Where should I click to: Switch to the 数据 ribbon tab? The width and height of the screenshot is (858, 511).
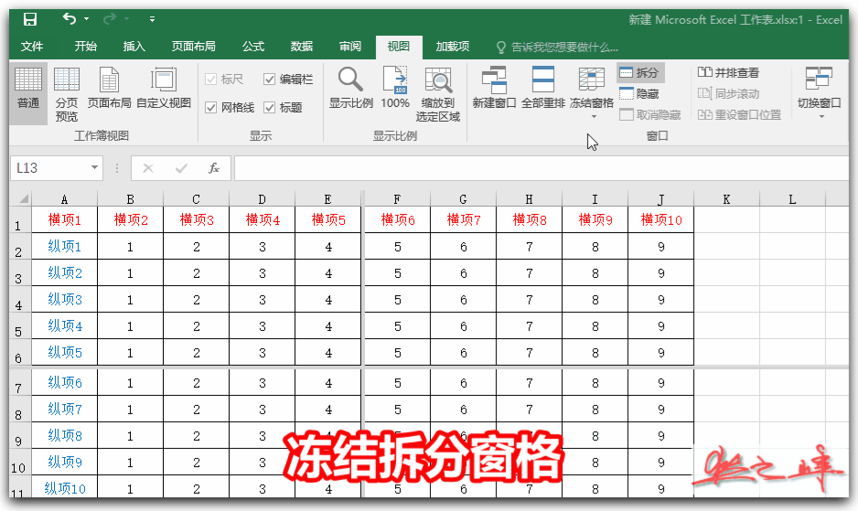pos(302,47)
